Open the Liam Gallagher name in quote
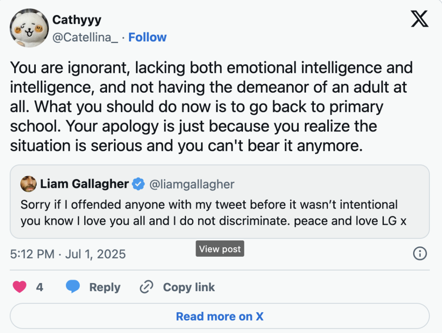Viewport: 442px width, 333px height. [84, 184]
